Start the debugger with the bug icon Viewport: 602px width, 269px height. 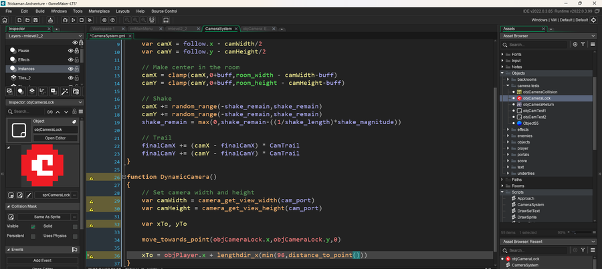tap(64, 20)
